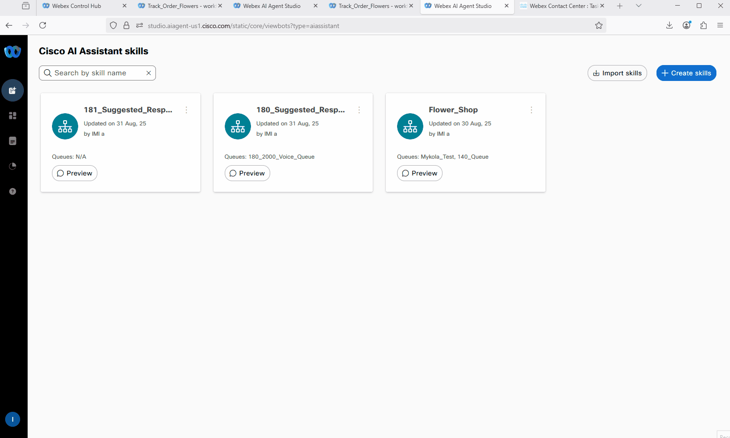The image size is (730, 438).
Task: Click the Webex logo in the sidebar
Action: 13,51
